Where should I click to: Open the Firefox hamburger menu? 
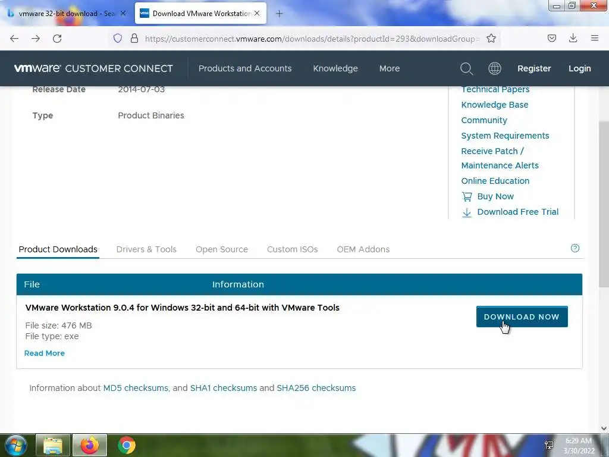[595, 38]
